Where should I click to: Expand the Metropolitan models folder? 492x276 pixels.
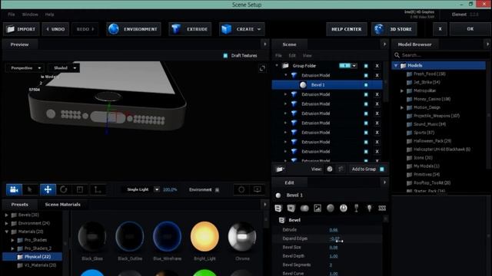click(x=402, y=90)
